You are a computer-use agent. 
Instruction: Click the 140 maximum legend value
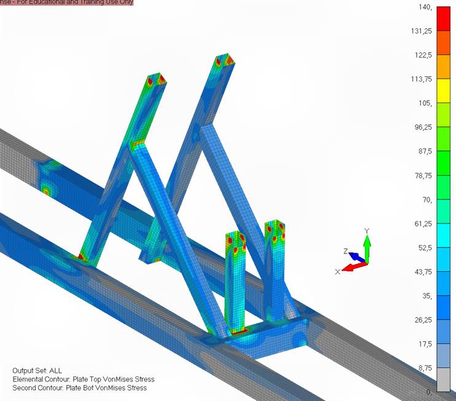[x=425, y=7]
